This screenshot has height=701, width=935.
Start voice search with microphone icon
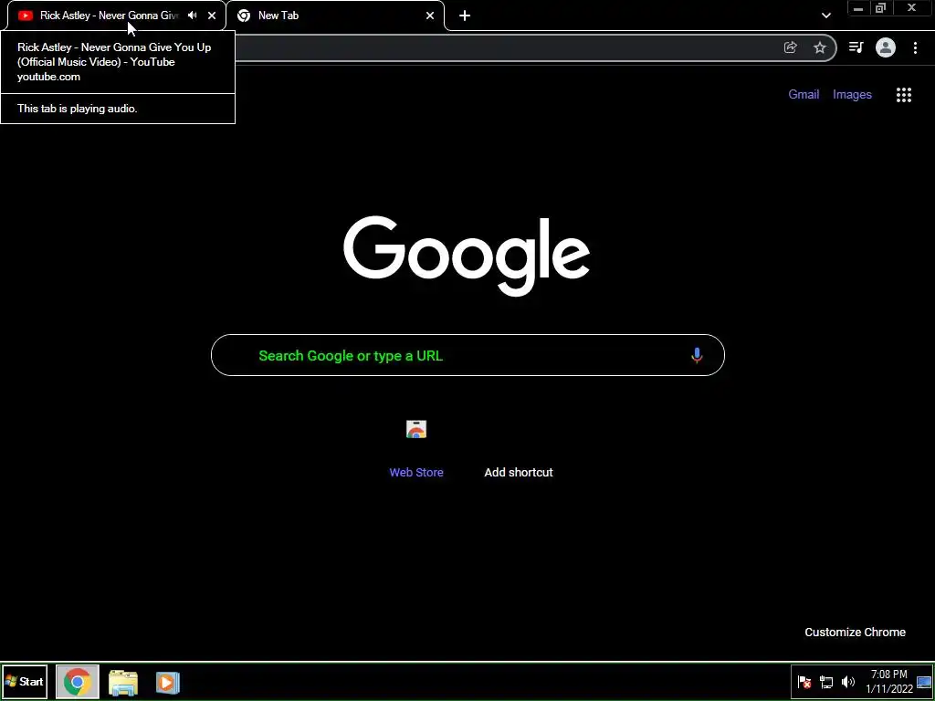[697, 355]
